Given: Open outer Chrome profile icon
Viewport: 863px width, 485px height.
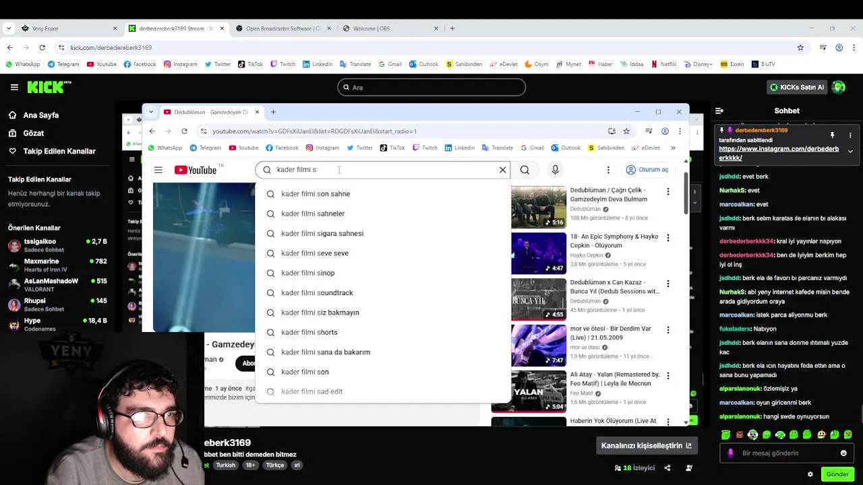Looking at the screenshot, I should click(839, 48).
